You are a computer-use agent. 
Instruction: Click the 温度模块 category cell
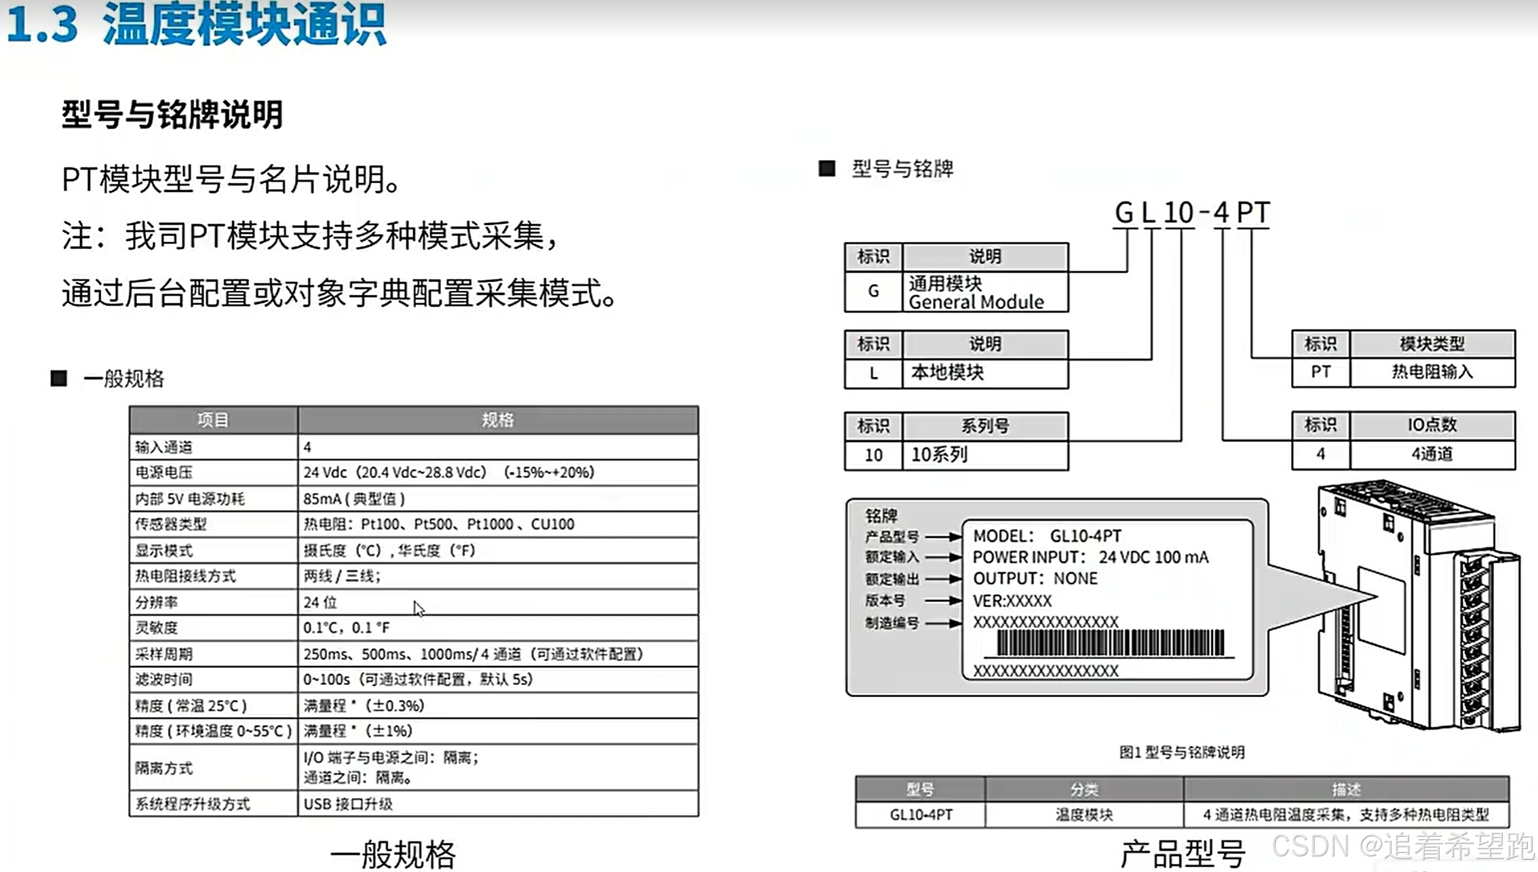1083,814
